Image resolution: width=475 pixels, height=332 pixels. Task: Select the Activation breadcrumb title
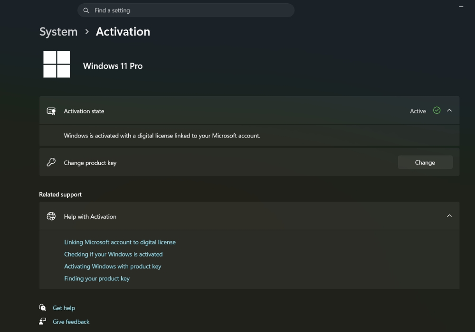[x=123, y=32]
